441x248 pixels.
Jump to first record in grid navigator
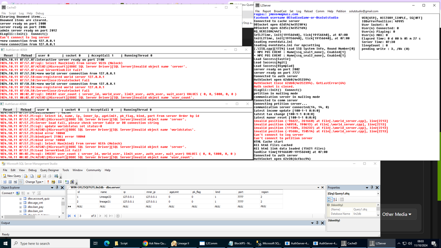tap(69, 216)
